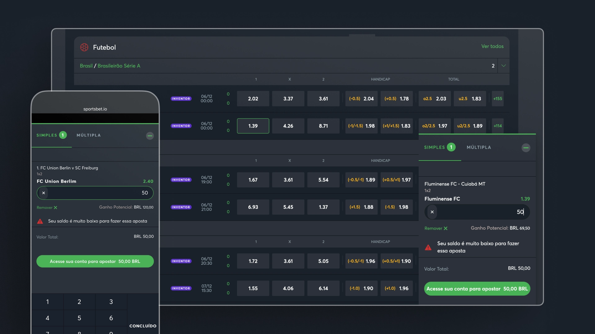Select away odds 6.14
Screen dimensions: 595x334
click(323, 288)
